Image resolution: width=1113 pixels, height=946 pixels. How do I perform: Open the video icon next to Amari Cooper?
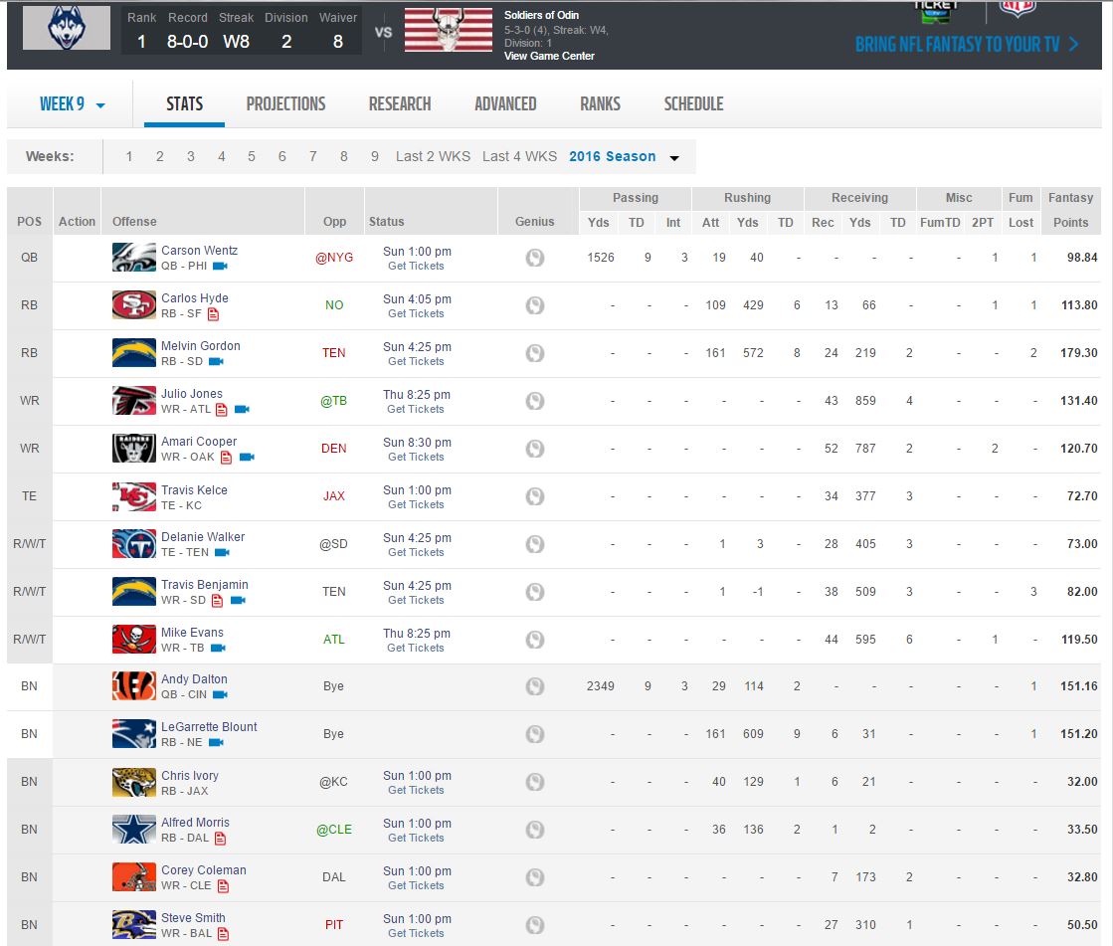point(247,457)
